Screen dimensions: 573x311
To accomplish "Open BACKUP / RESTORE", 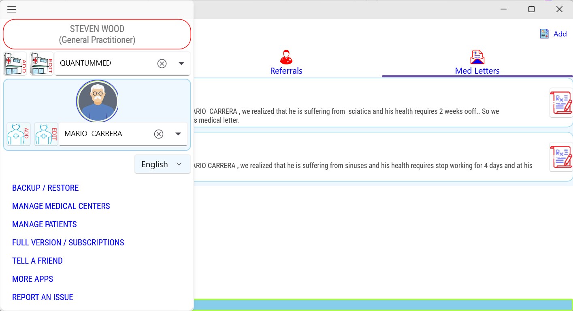I will pos(45,188).
